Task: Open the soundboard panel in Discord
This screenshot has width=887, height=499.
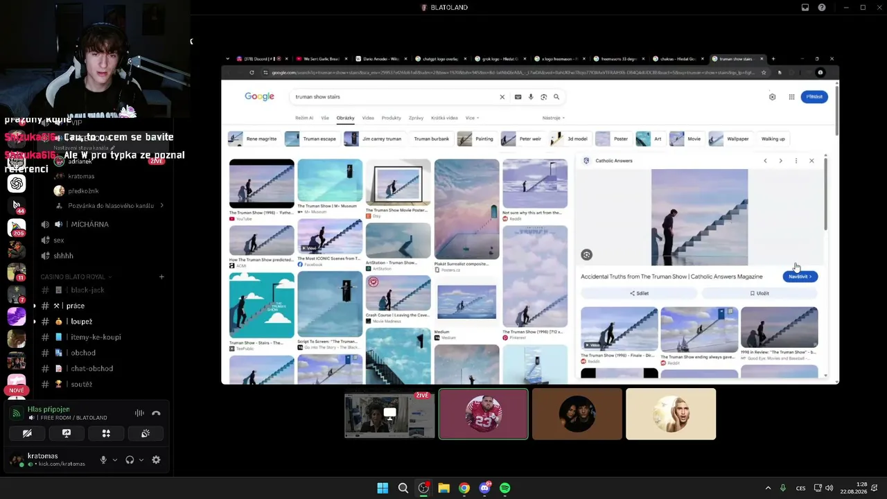Action: [146, 433]
